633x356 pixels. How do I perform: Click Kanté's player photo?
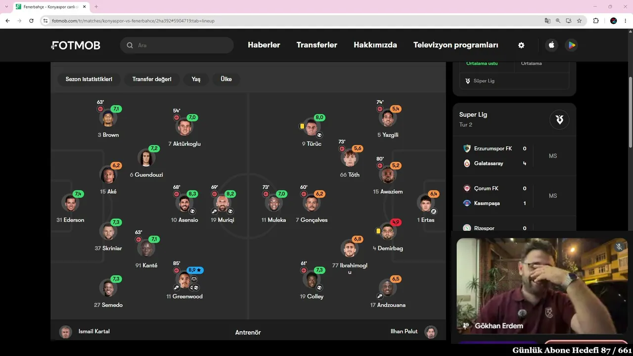tap(146, 249)
